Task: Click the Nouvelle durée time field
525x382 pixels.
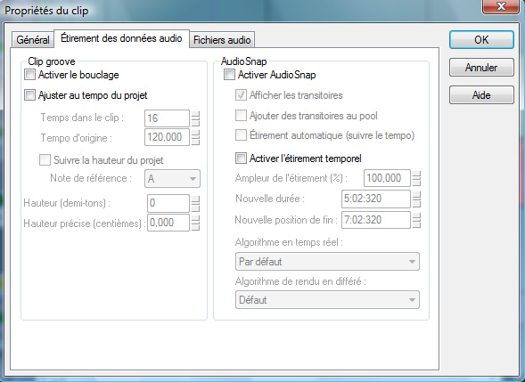Action: tap(375, 199)
